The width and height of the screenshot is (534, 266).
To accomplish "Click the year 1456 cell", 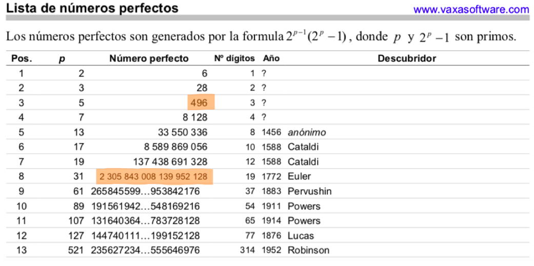I will coord(272,132).
